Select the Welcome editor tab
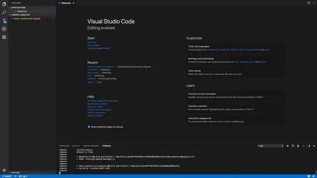This screenshot has width=317, height=178. click(66, 3)
